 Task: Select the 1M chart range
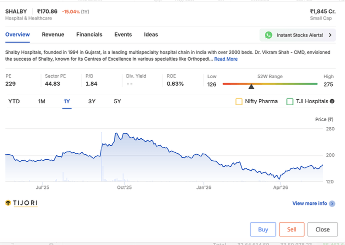pos(41,101)
